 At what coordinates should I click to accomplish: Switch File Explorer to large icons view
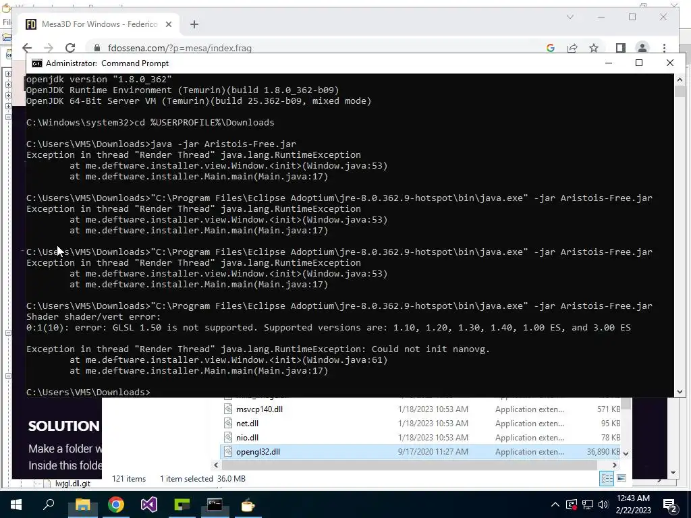(621, 478)
